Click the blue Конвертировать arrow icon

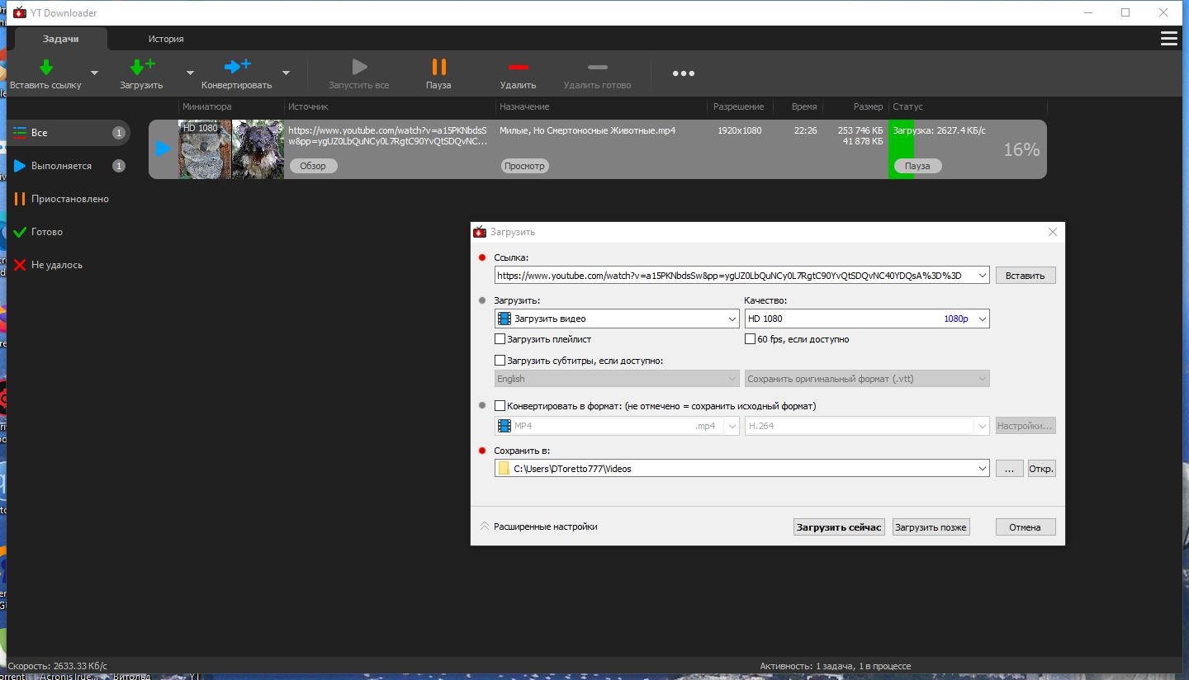[x=237, y=67]
